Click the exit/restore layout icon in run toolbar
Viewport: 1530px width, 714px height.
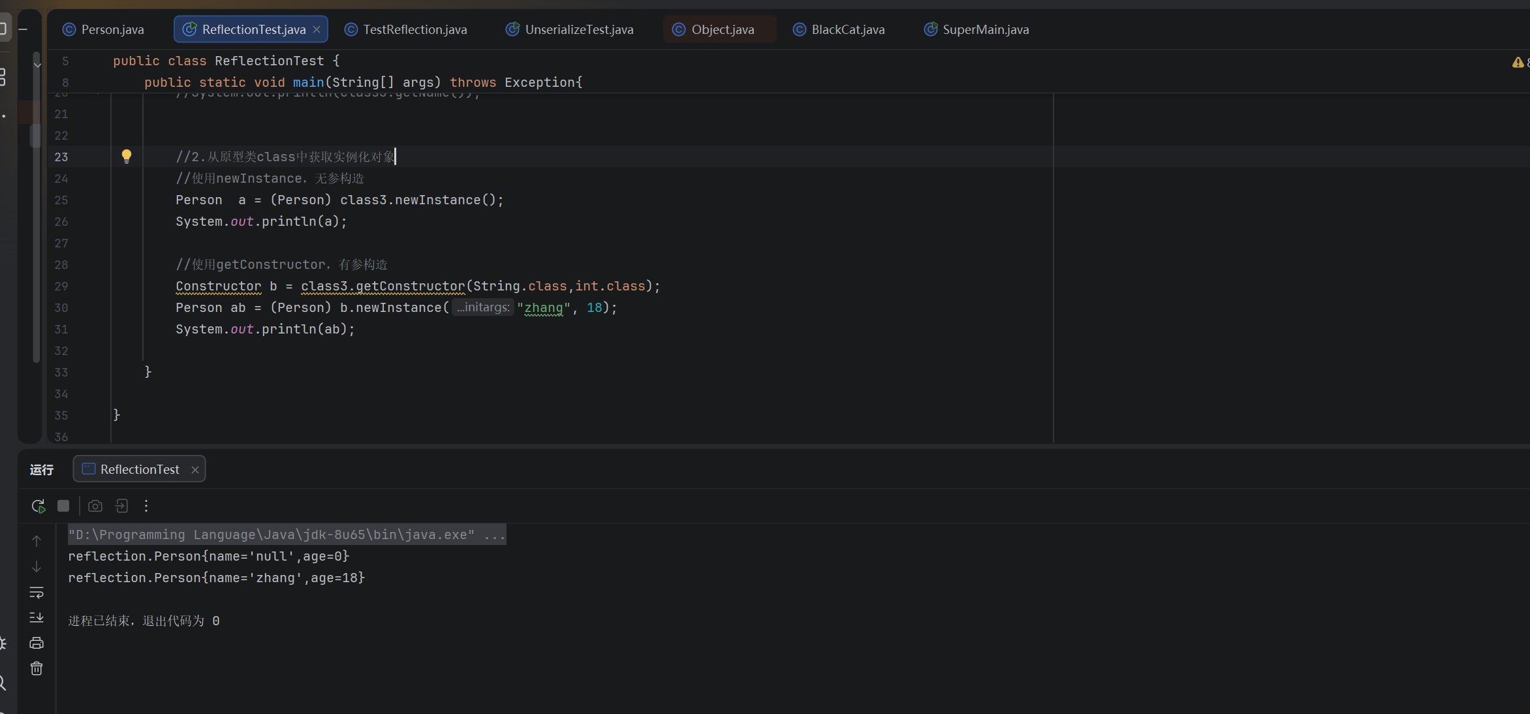(x=121, y=506)
